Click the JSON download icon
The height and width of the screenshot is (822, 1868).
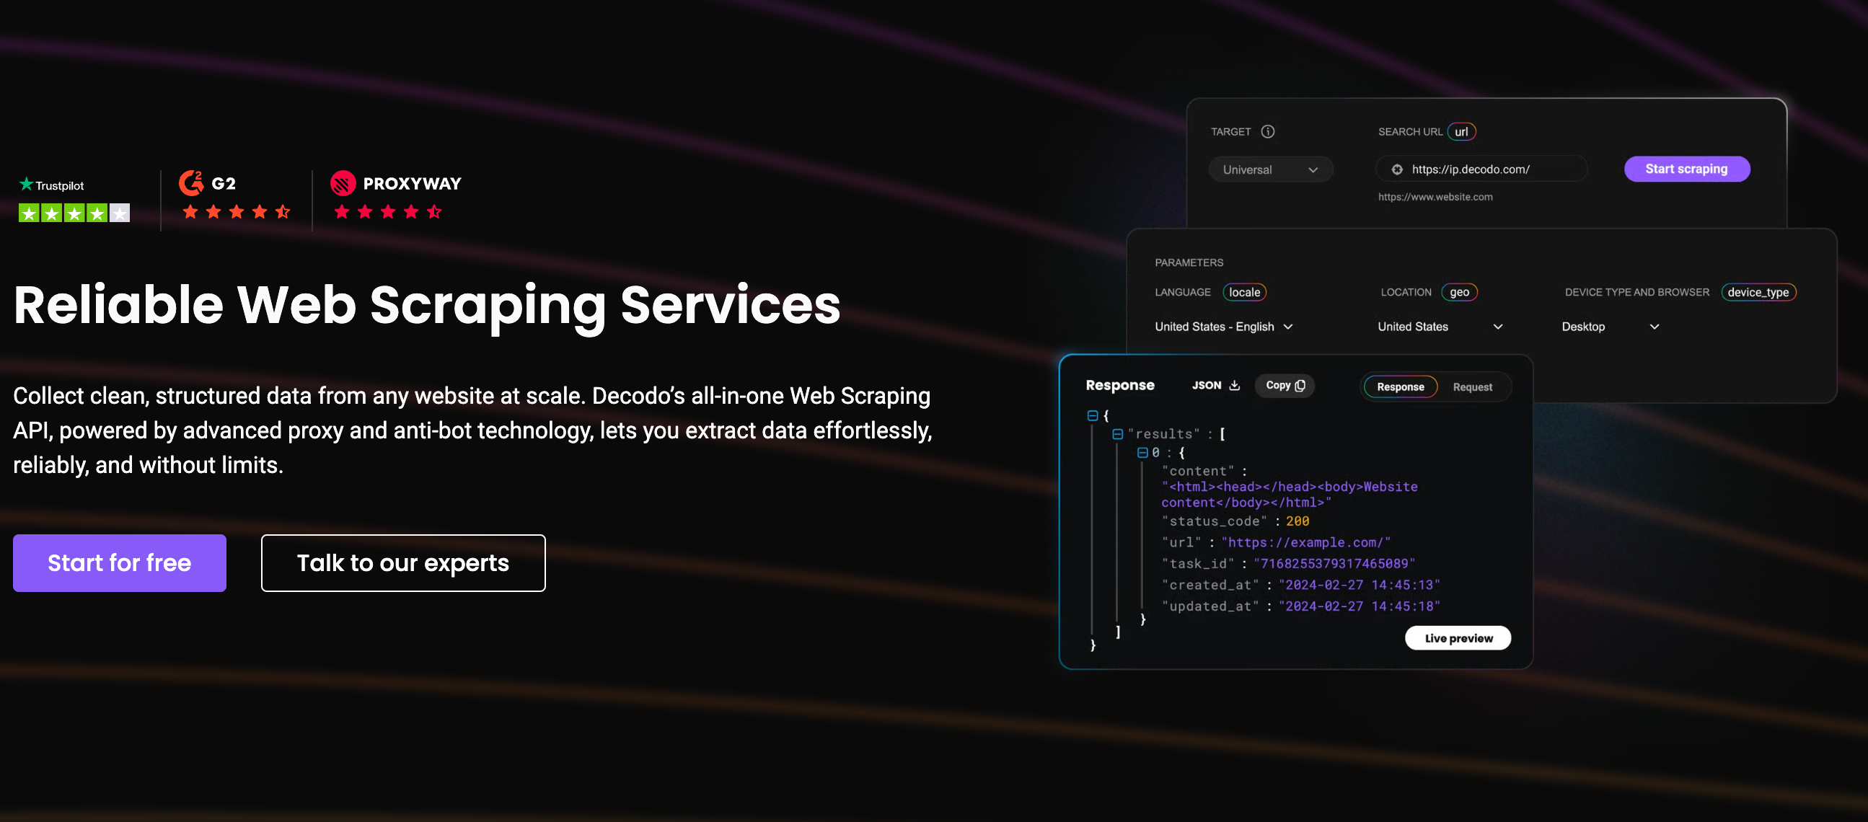(1234, 385)
